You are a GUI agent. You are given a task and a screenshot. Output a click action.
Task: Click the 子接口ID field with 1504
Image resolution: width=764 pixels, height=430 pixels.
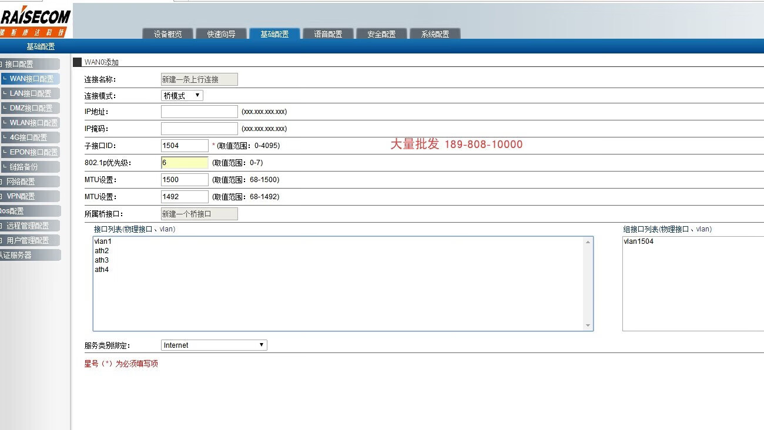click(185, 146)
